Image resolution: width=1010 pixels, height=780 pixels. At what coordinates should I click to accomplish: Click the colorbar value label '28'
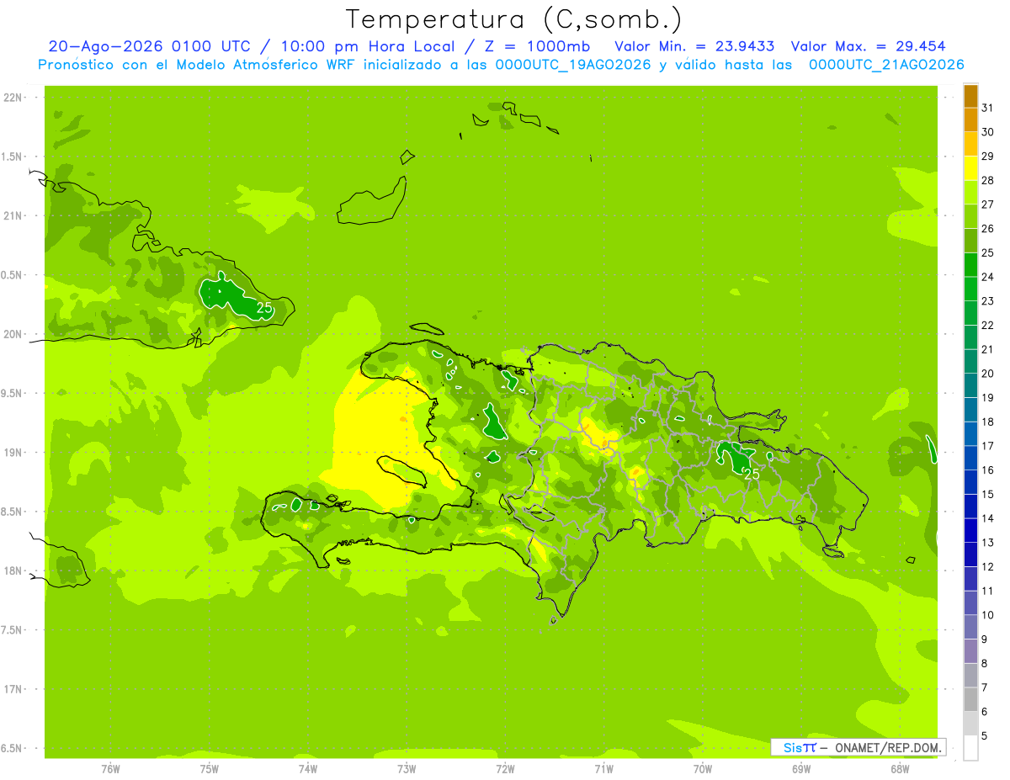pyautogui.click(x=987, y=180)
